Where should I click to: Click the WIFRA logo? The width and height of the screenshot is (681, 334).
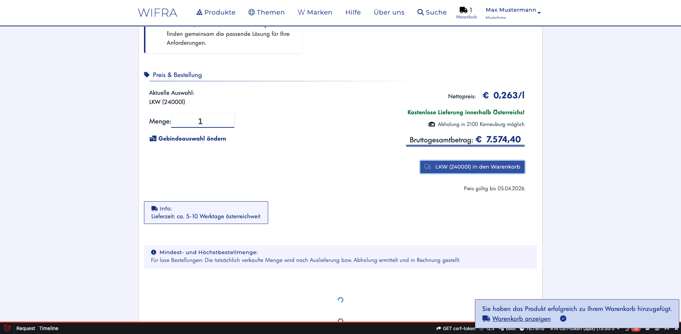[x=157, y=13]
